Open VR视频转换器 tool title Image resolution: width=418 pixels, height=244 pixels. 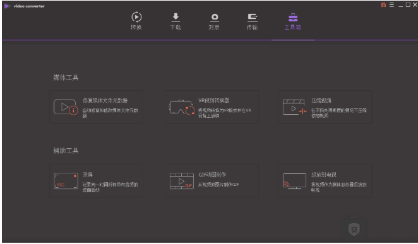pos(214,100)
